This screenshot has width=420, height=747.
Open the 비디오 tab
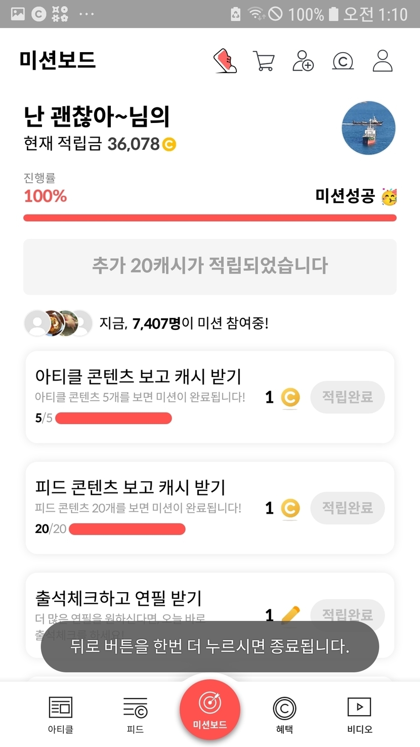[x=359, y=715]
